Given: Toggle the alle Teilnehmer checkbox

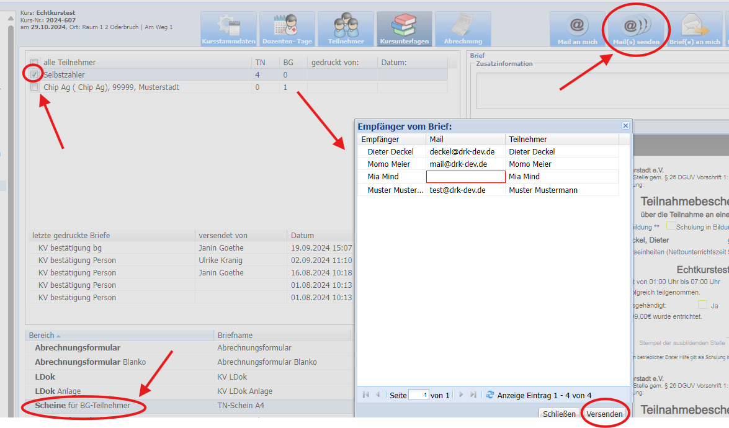Looking at the screenshot, I should (x=35, y=63).
